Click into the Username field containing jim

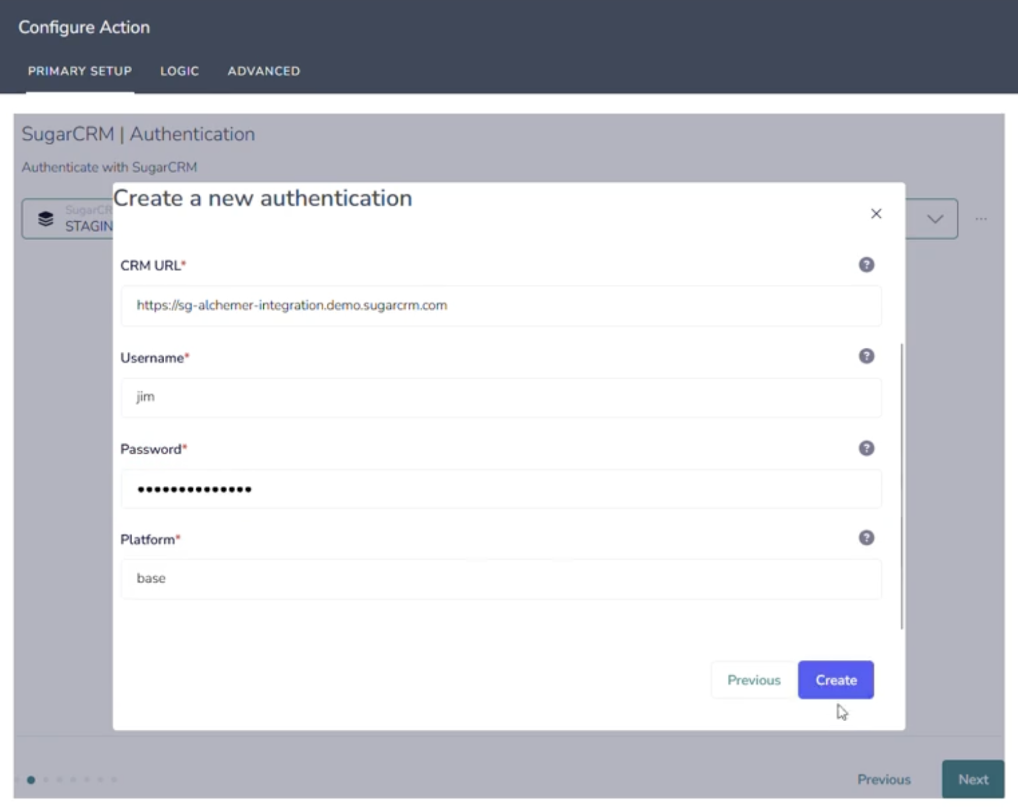point(501,397)
